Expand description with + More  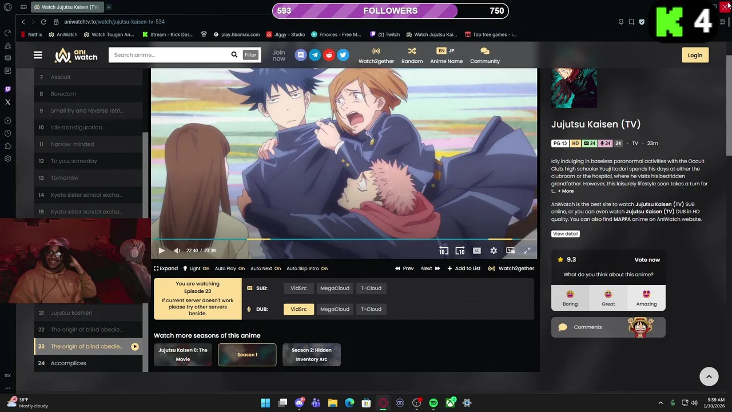click(x=566, y=191)
